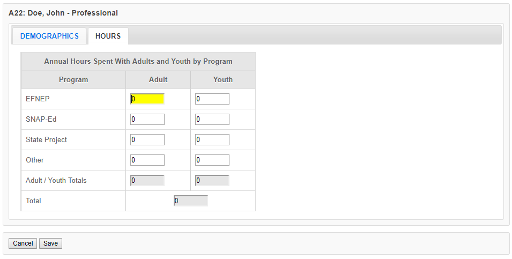
Task: Click the SNAP-Ed Adult hours input
Action: (147, 119)
